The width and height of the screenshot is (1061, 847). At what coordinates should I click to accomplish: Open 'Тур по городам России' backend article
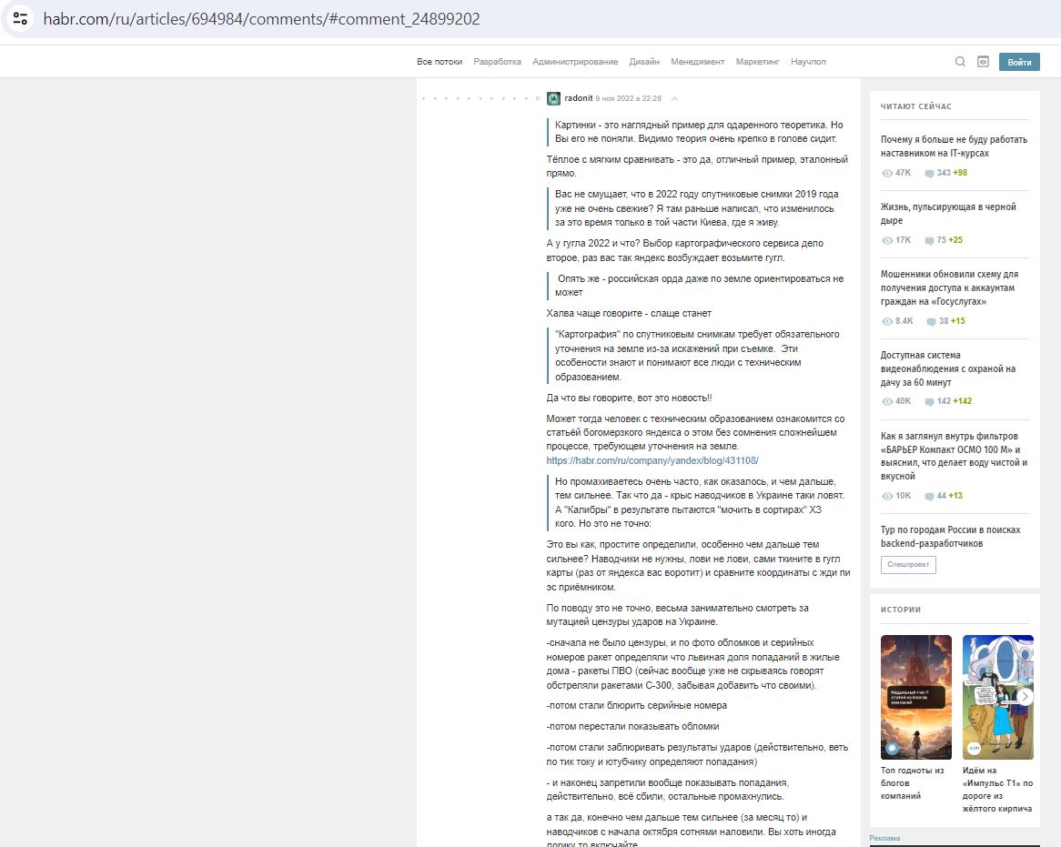pyautogui.click(x=950, y=537)
